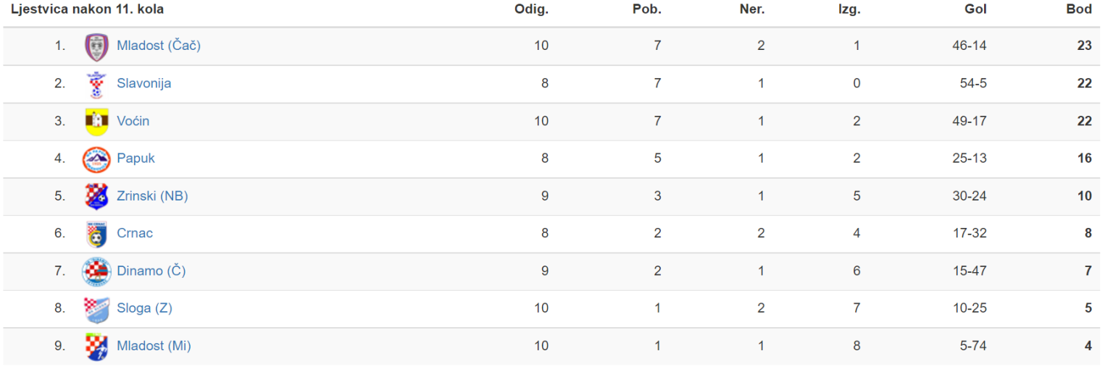Click the Bod column header

[x=1079, y=9]
